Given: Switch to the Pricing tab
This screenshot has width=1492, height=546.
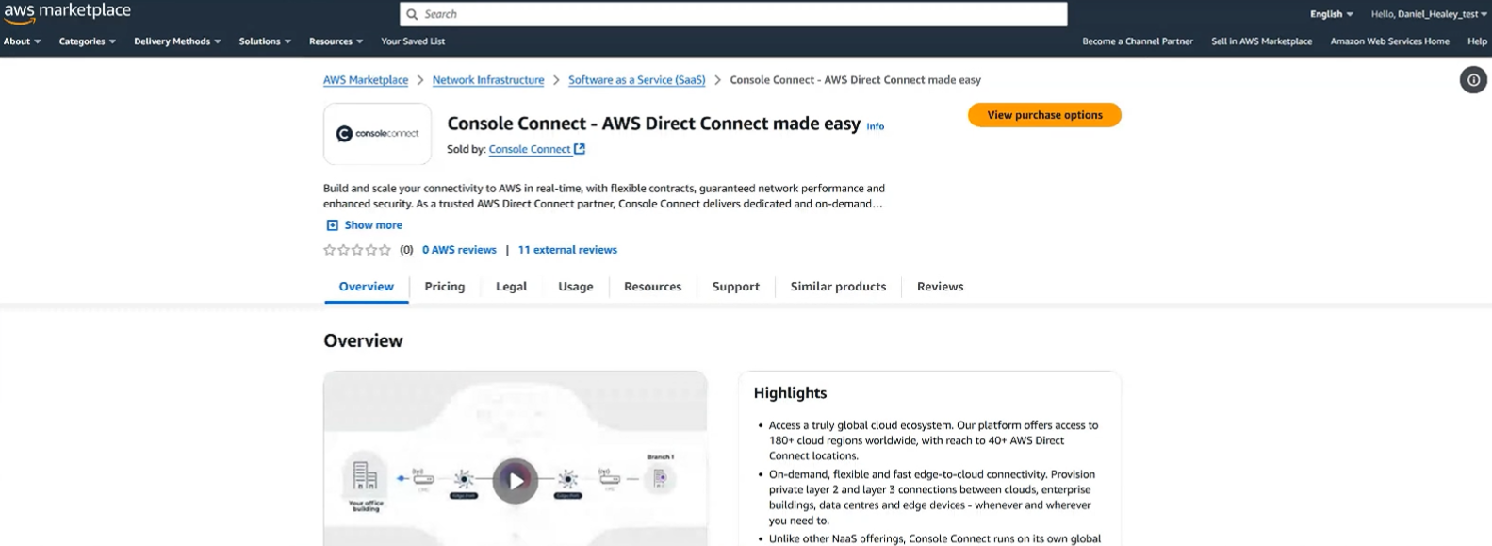Looking at the screenshot, I should point(445,287).
